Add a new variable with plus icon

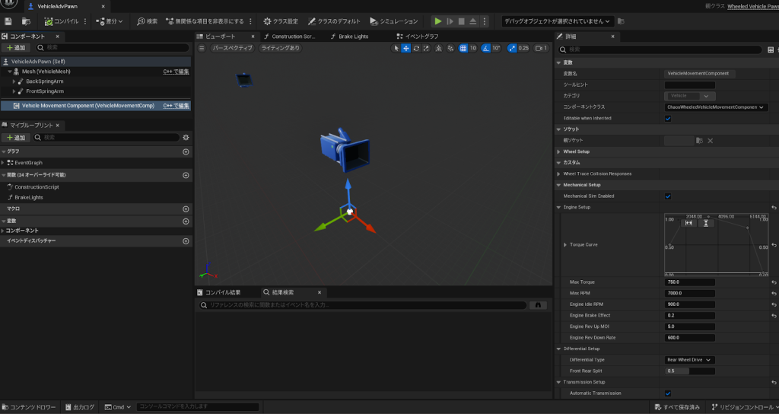[x=186, y=221]
